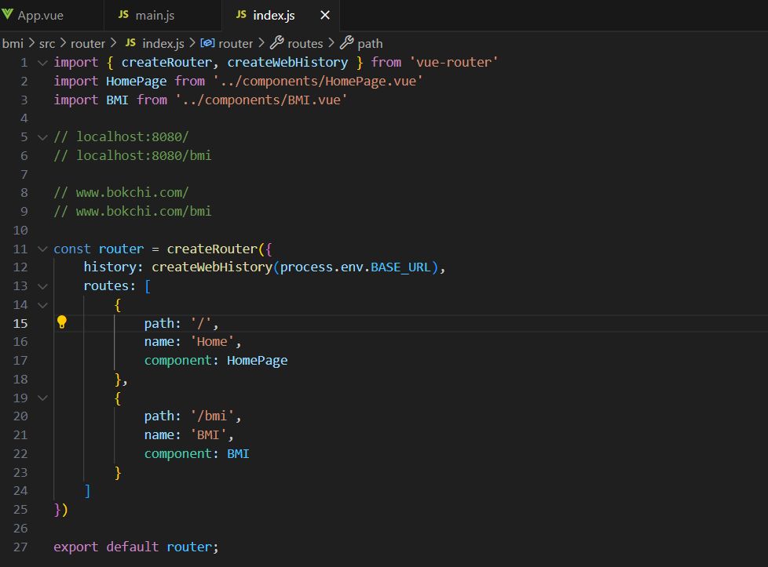768x567 pixels.
Task: Click 'export default router' statement
Action: point(136,547)
